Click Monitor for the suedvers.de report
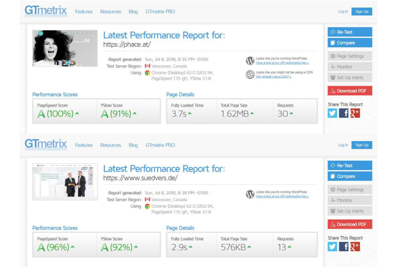 [350, 201]
